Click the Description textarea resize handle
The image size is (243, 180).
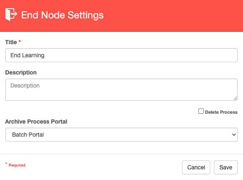(235, 99)
